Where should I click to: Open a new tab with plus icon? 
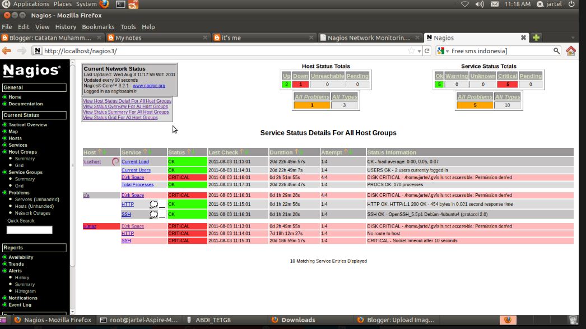coord(536,38)
